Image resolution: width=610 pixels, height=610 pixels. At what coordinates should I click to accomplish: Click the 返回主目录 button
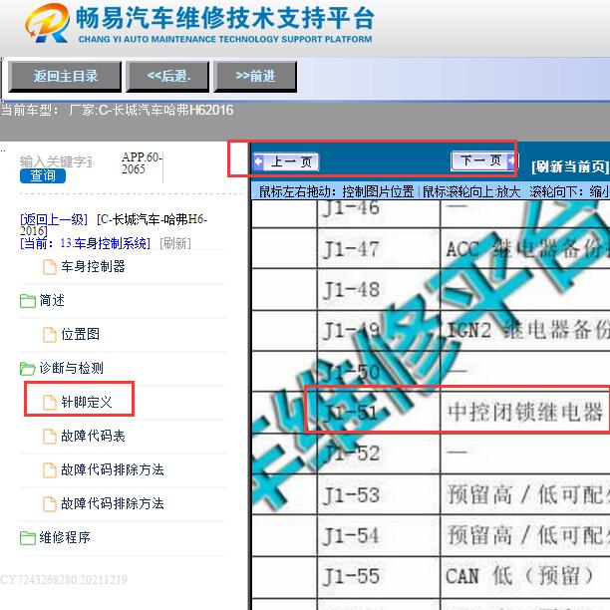[x=65, y=76]
